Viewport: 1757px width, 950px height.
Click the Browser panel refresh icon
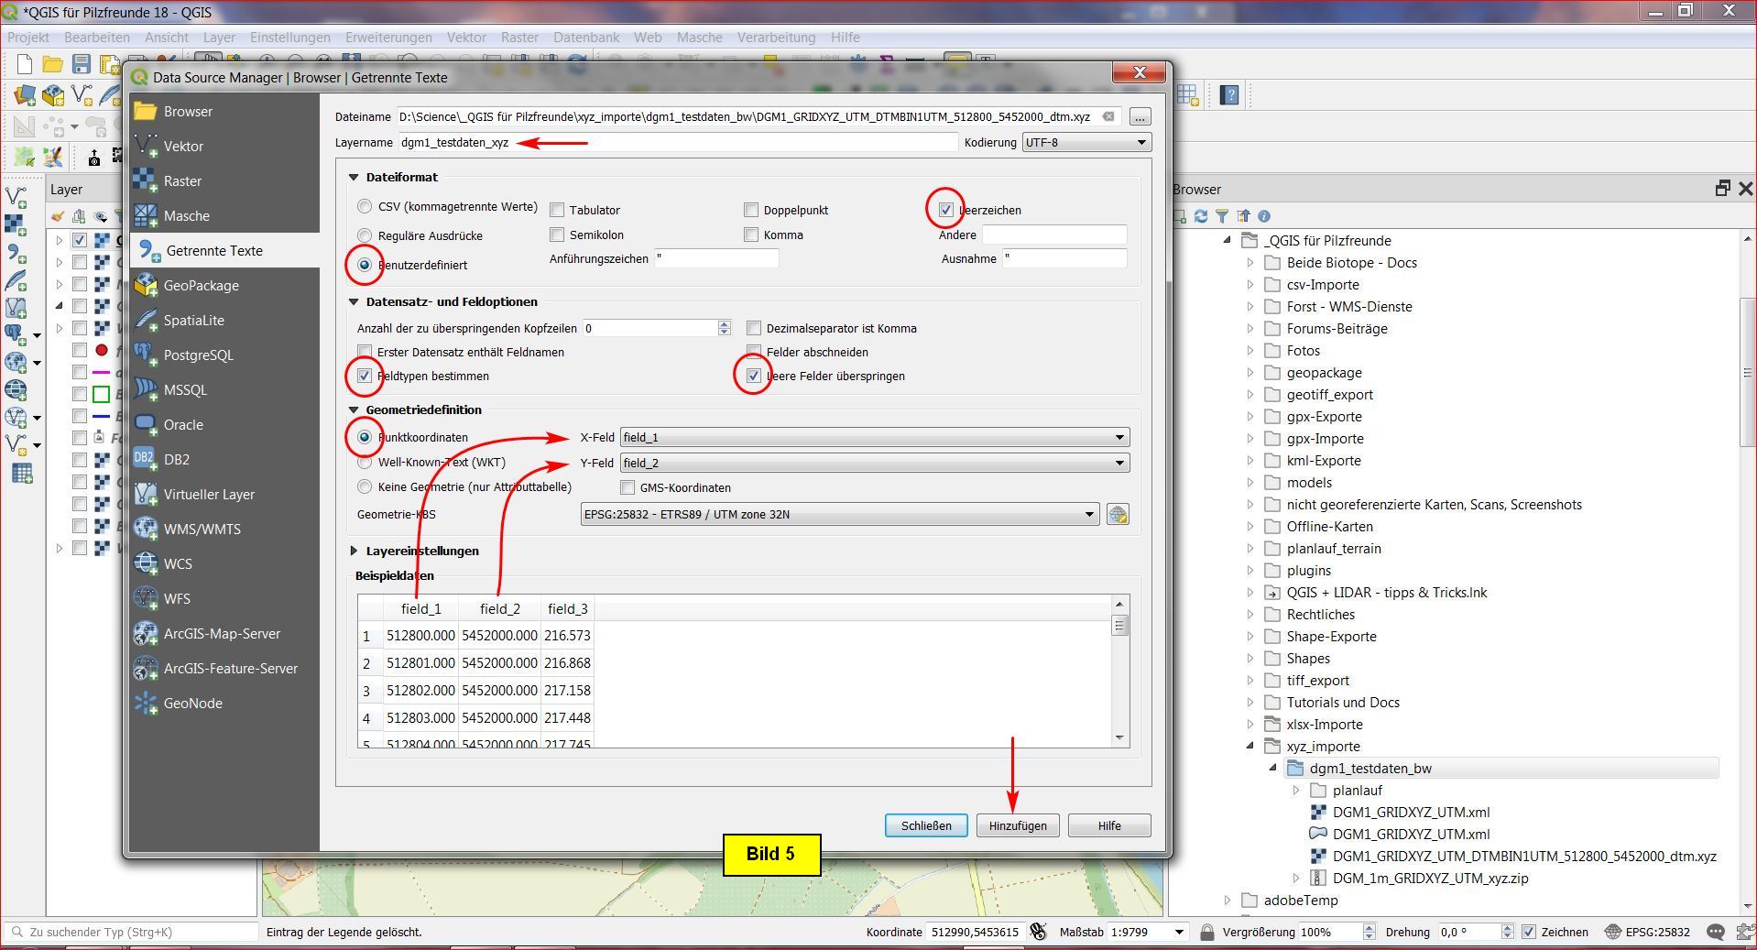click(x=1200, y=216)
